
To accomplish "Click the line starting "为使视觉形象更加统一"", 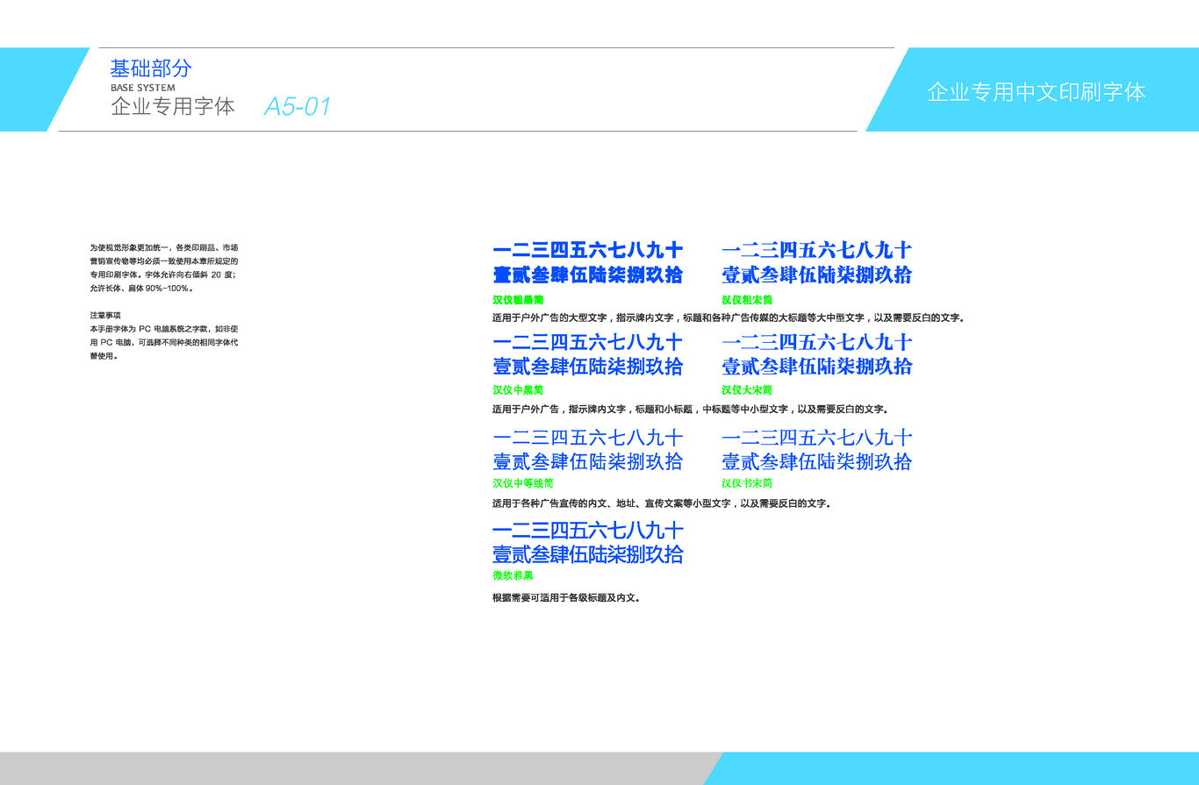I will [x=164, y=248].
